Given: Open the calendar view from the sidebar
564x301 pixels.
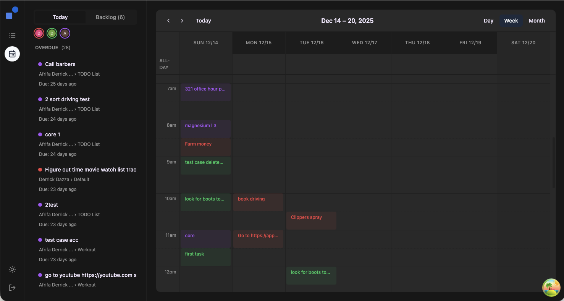Looking at the screenshot, I should [x=12, y=54].
